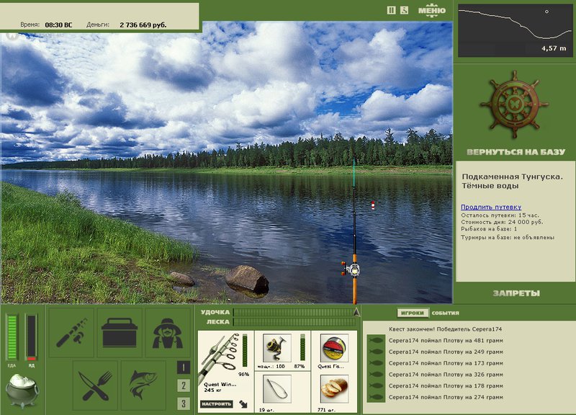
Task: Click 'Квест закончен! Победитель Серега174'
Action: pos(445,329)
